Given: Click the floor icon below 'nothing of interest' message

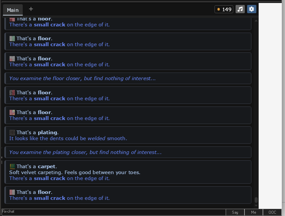Looking at the screenshot, I should [12, 92].
